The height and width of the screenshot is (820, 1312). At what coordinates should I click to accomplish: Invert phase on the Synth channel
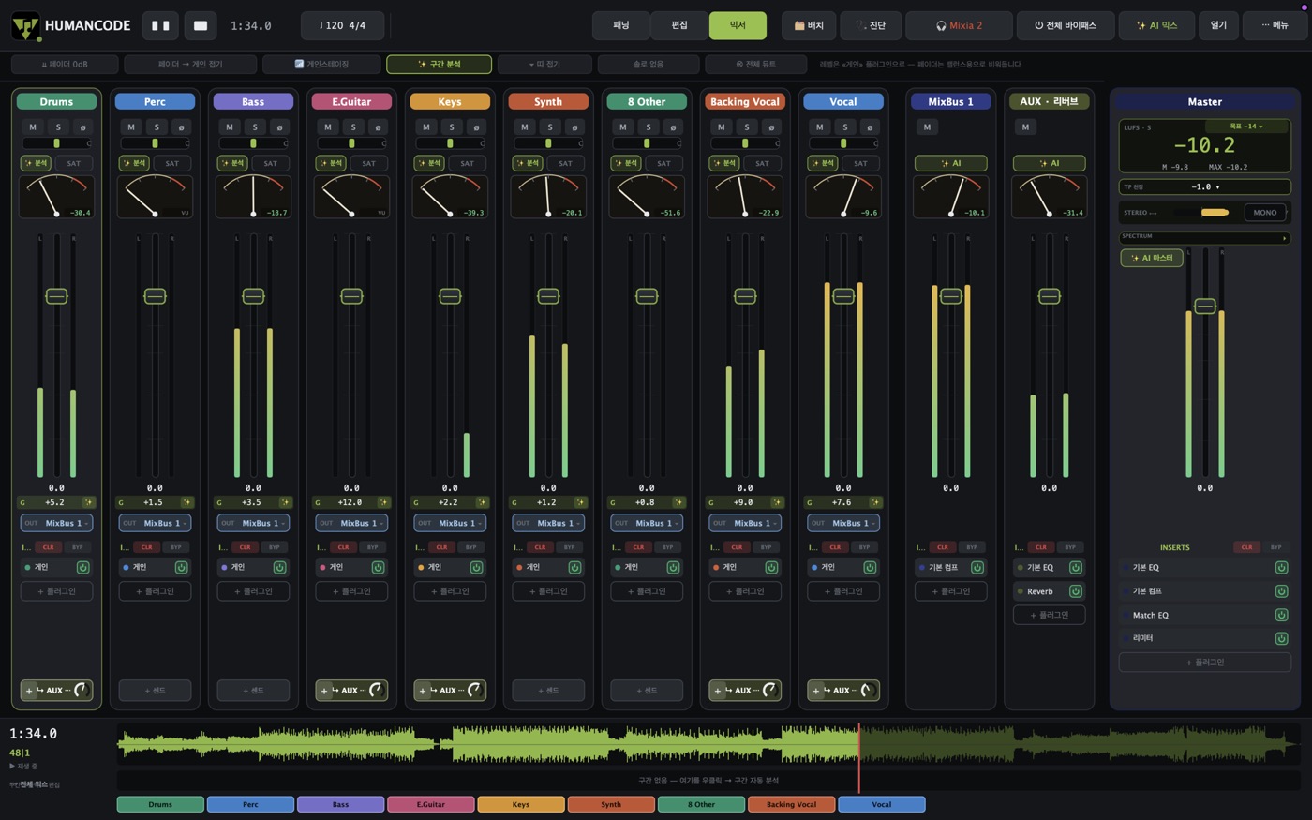(x=574, y=127)
